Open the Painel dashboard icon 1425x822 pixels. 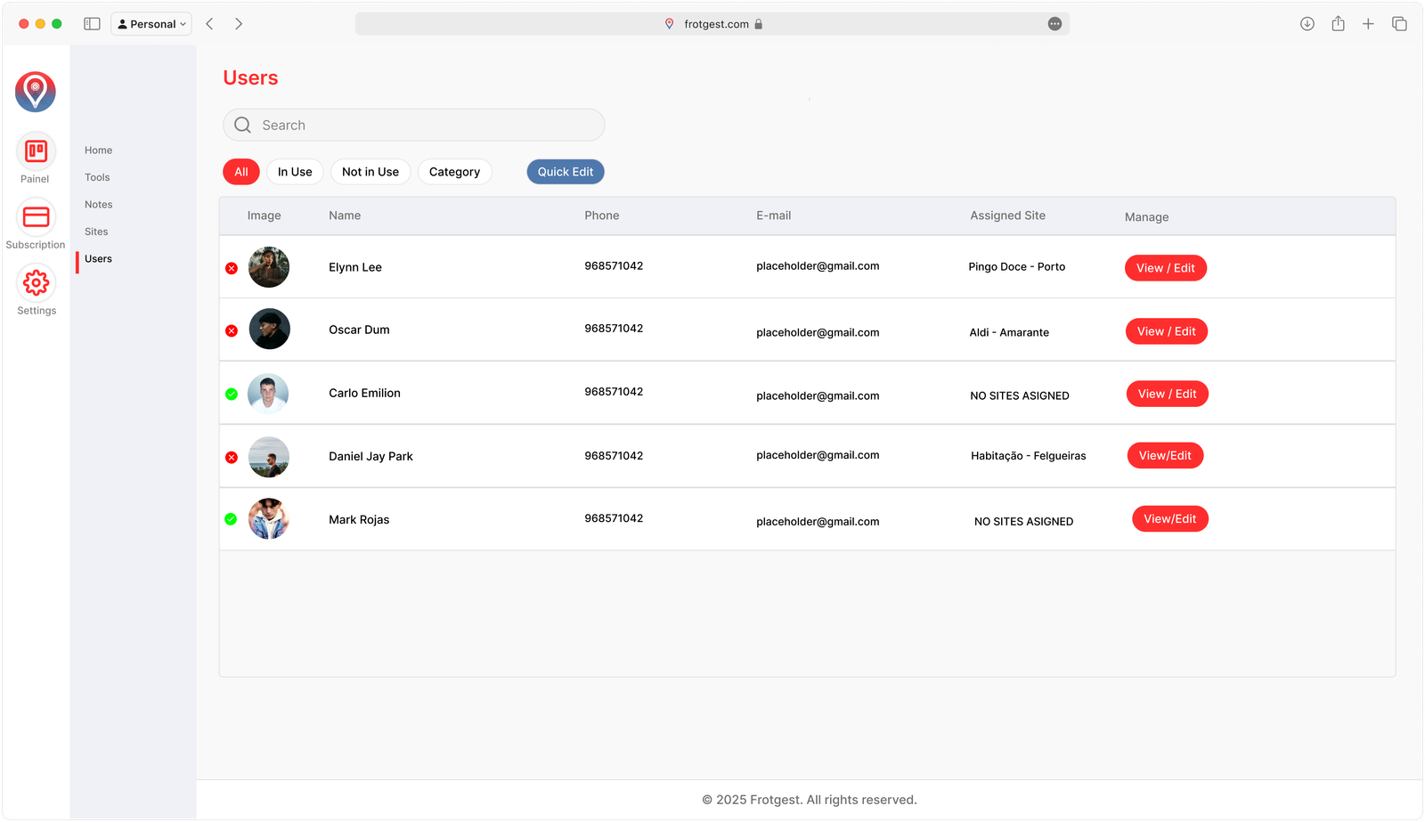click(36, 152)
